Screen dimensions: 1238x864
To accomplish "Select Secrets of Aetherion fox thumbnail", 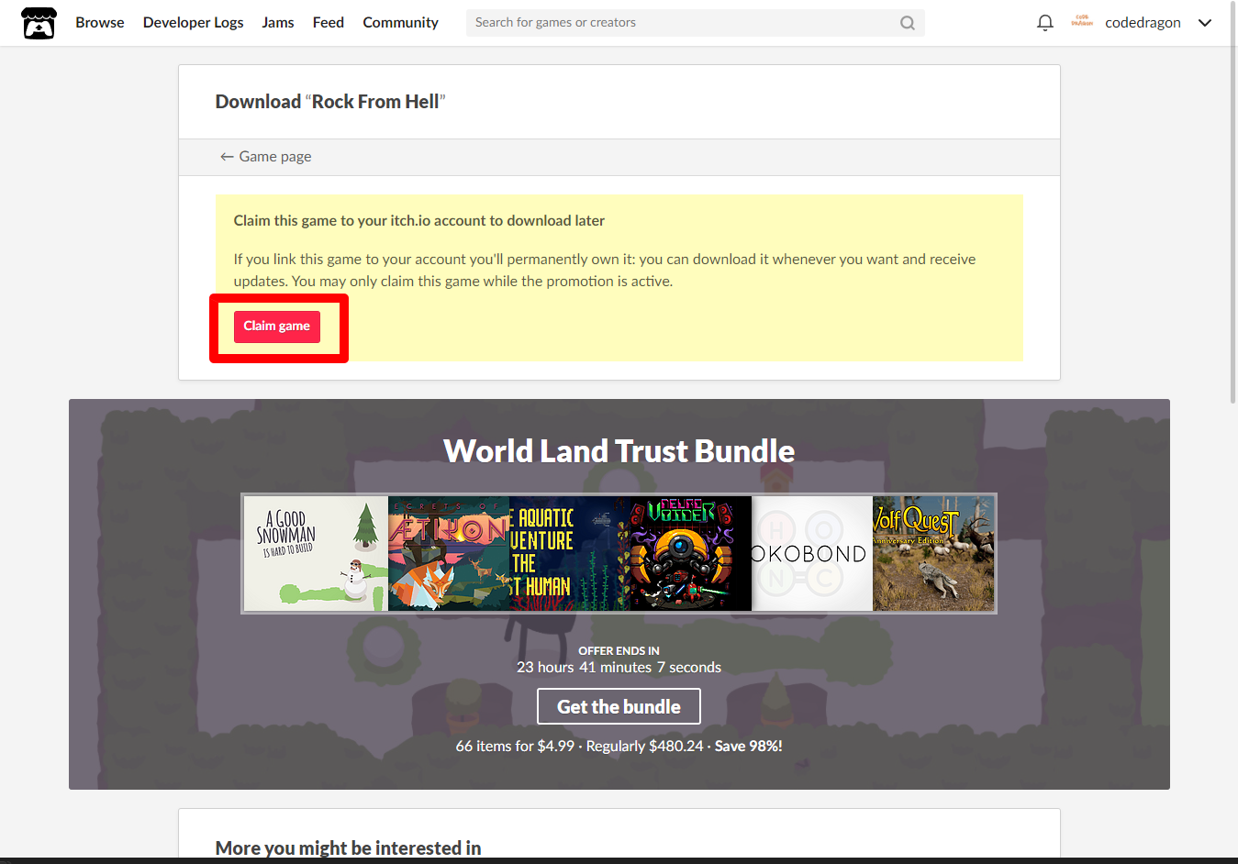I will 449,553.
